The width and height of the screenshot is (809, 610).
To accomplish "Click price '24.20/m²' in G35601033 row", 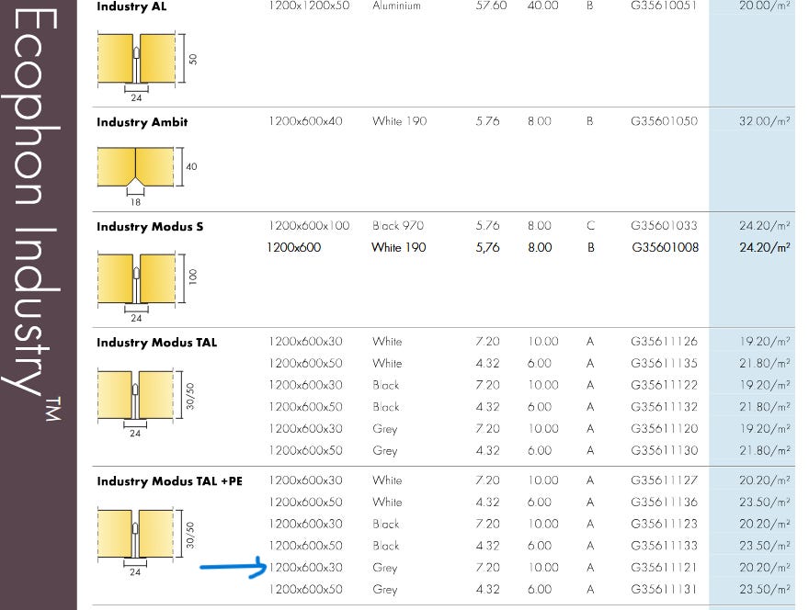I will 765,226.
